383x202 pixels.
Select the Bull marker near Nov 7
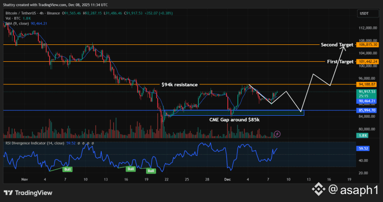click(67, 169)
